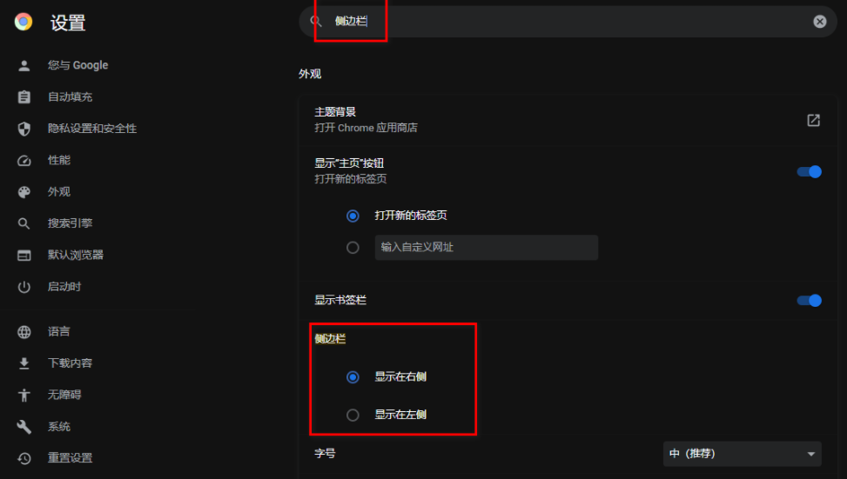Open the 默认浏览器 settings section
Image resolution: width=847 pixels, height=479 pixels.
[75, 255]
